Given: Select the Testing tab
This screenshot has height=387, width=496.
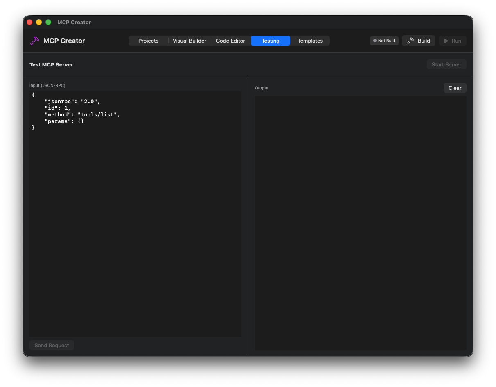Looking at the screenshot, I should click(x=270, y=41).
